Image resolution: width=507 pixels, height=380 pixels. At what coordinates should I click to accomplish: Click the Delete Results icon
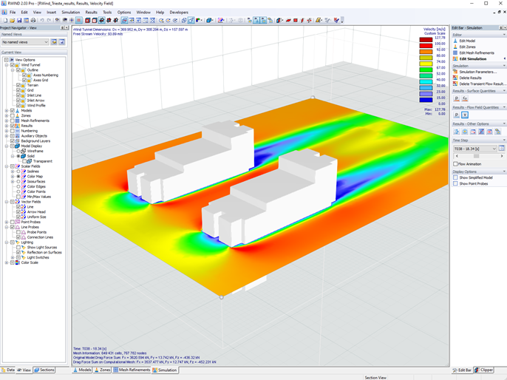(x=455, y=78)
